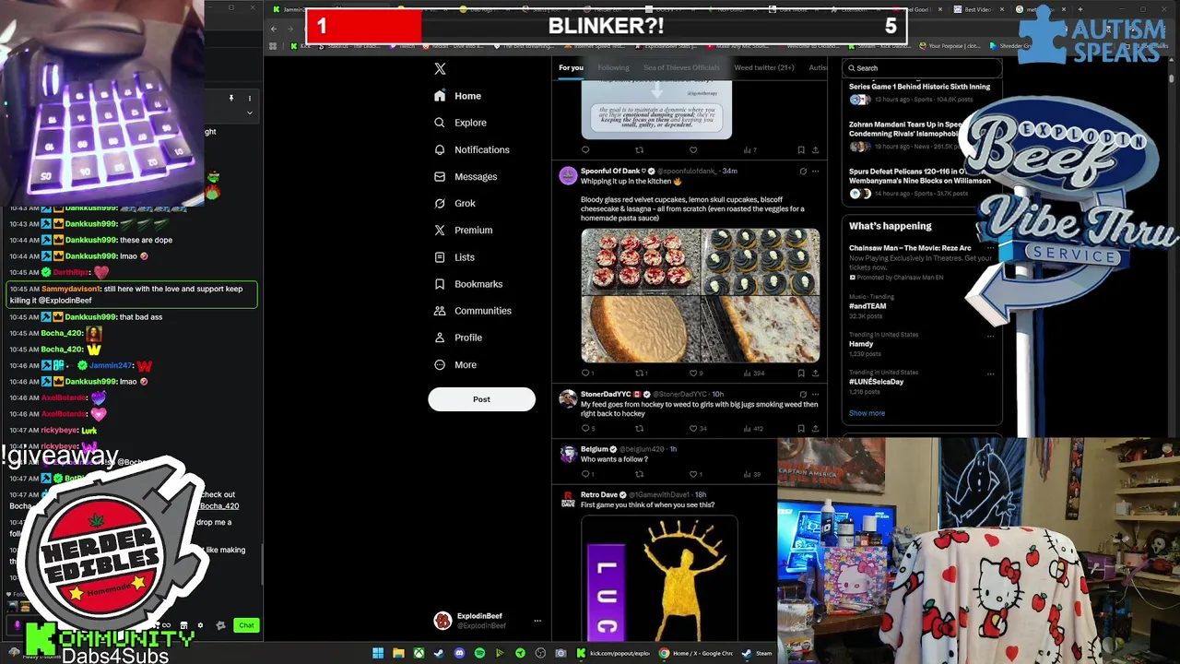This screenshot has height=664, width=1180.
Task: Click the Post button
Action: (x=481, y=399)
